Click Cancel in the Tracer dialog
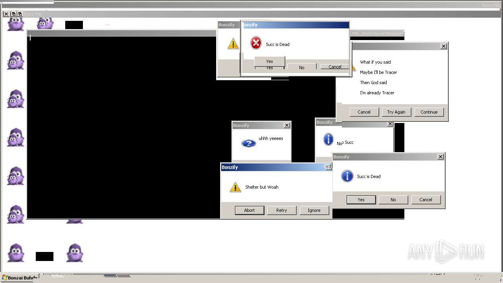 pos(364,112)
